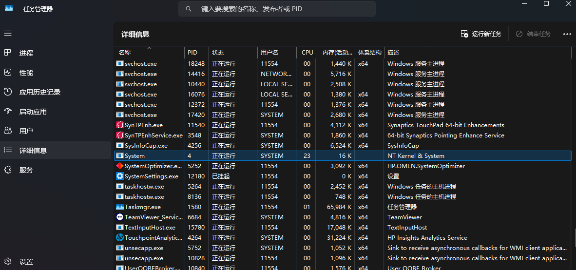Select taskhostw.exe row with PID 5264
This screenshot has width=576, height=270.
[343, 187]
